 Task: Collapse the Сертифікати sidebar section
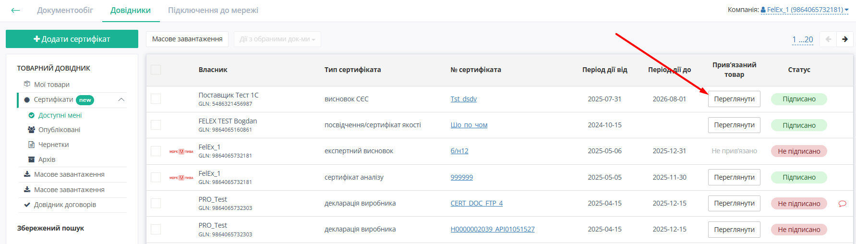click(x=121, y=99)
